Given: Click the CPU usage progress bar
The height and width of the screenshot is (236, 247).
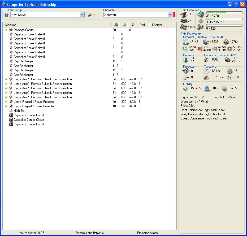Looking at the screenshot, I should 224,13.
